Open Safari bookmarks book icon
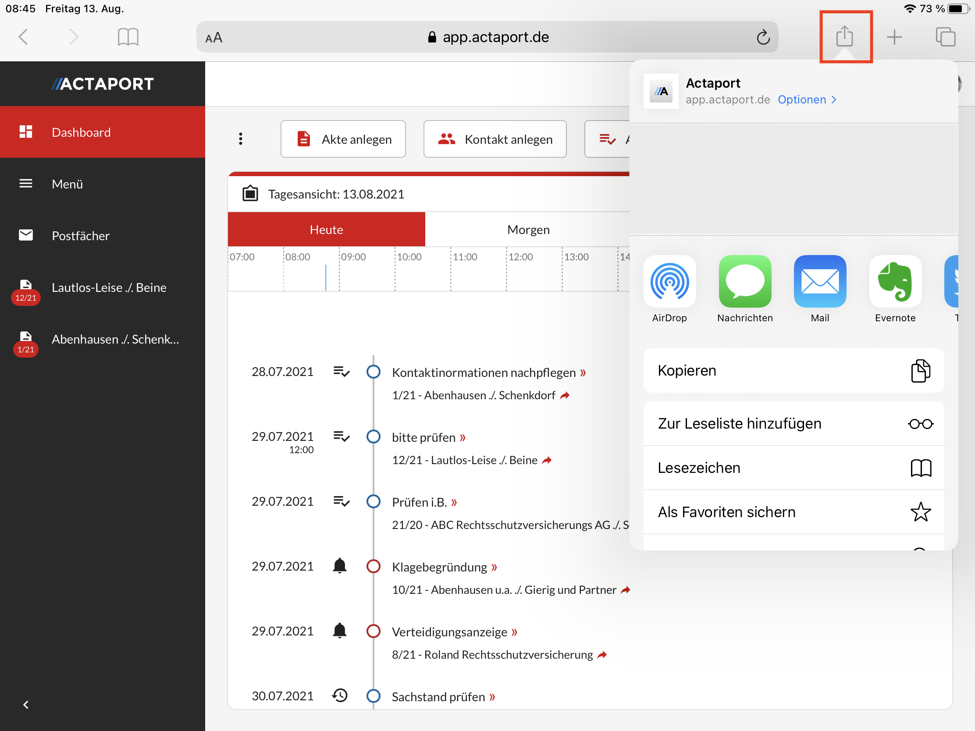This screenshot has height=731, width=975. point(128,37)
